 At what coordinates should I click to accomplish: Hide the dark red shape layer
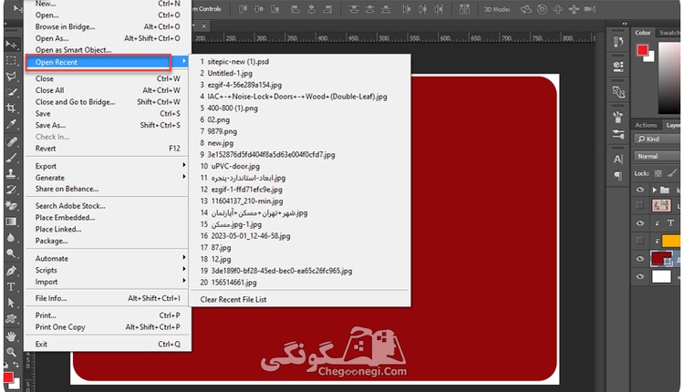click(x=640, y=259)
